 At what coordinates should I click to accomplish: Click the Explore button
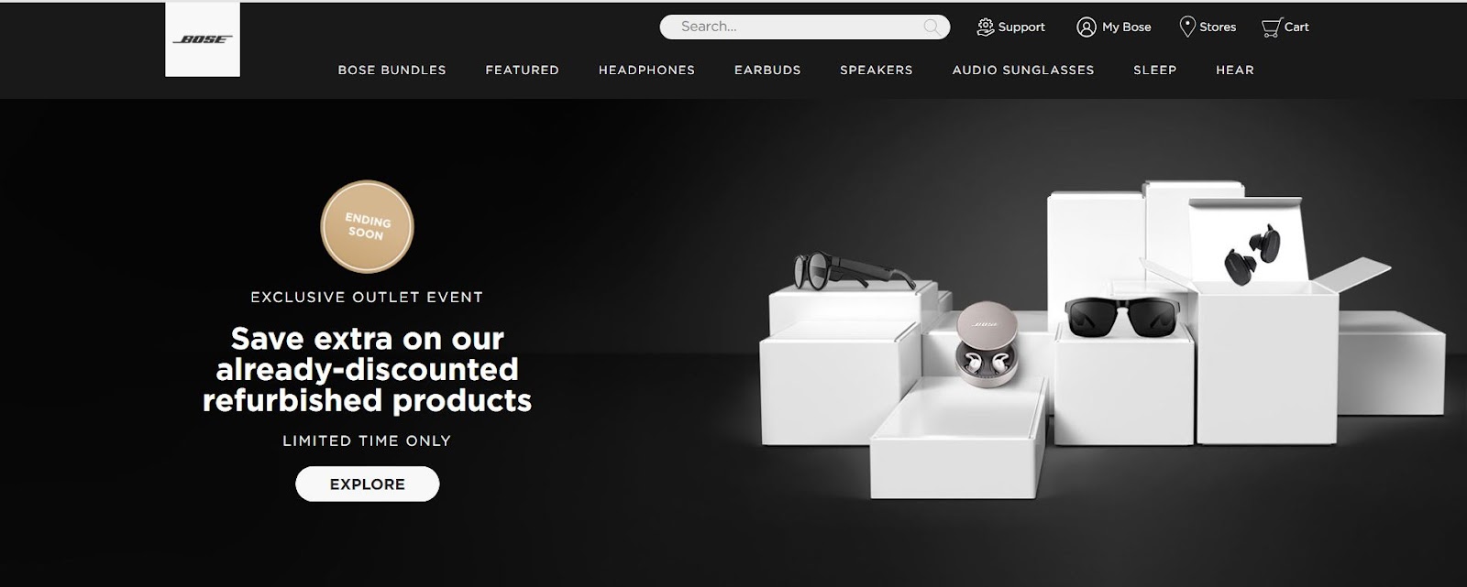pyautogui.click(x=368, y=484)
